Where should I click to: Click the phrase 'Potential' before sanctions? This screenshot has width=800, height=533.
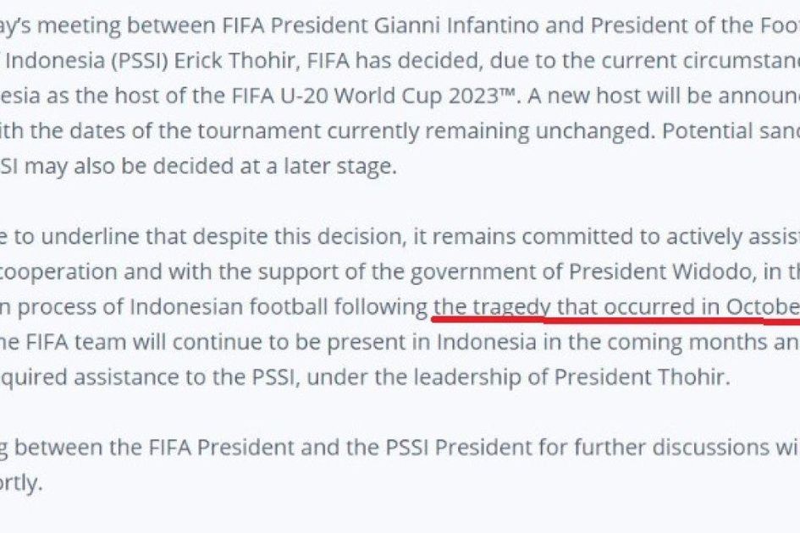(x=708, y=130)
